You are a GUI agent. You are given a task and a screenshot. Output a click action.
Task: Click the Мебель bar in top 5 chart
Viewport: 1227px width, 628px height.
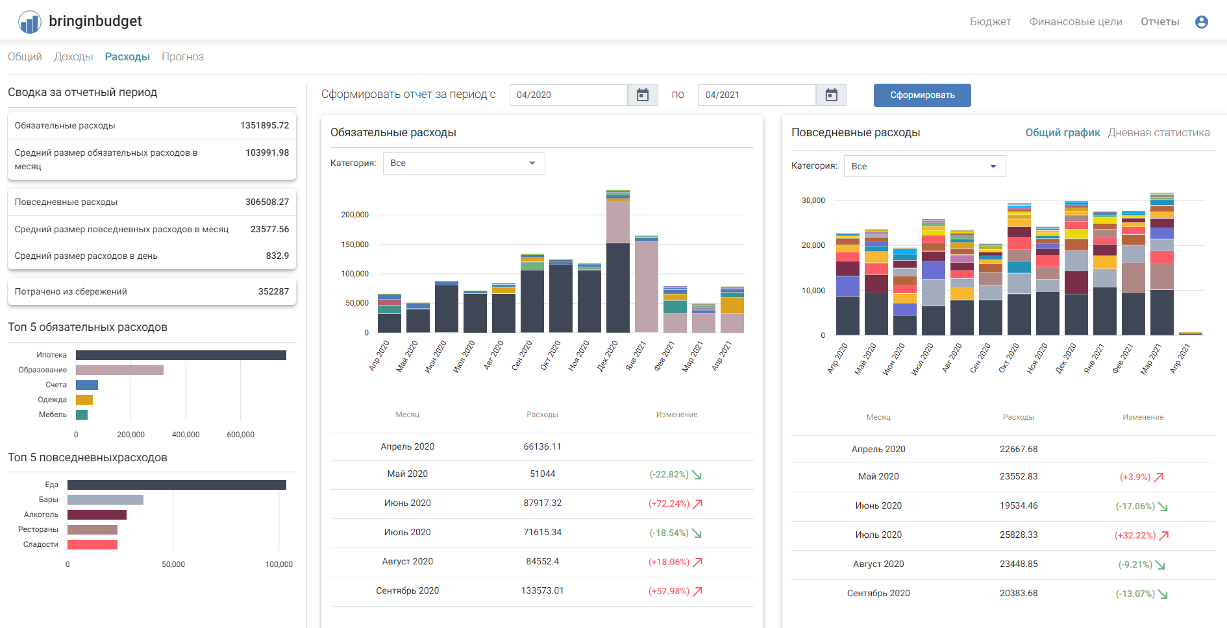(x=82, y=415)
